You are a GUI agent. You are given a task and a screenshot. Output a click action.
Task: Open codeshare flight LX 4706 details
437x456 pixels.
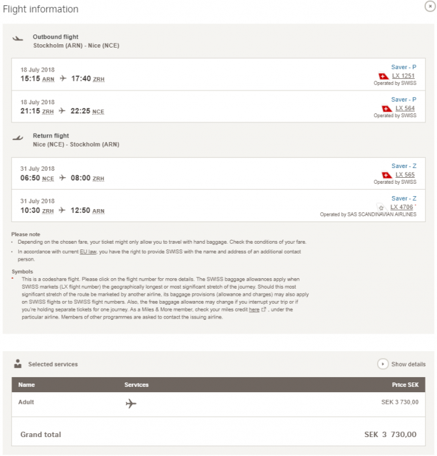pos(401,207)
